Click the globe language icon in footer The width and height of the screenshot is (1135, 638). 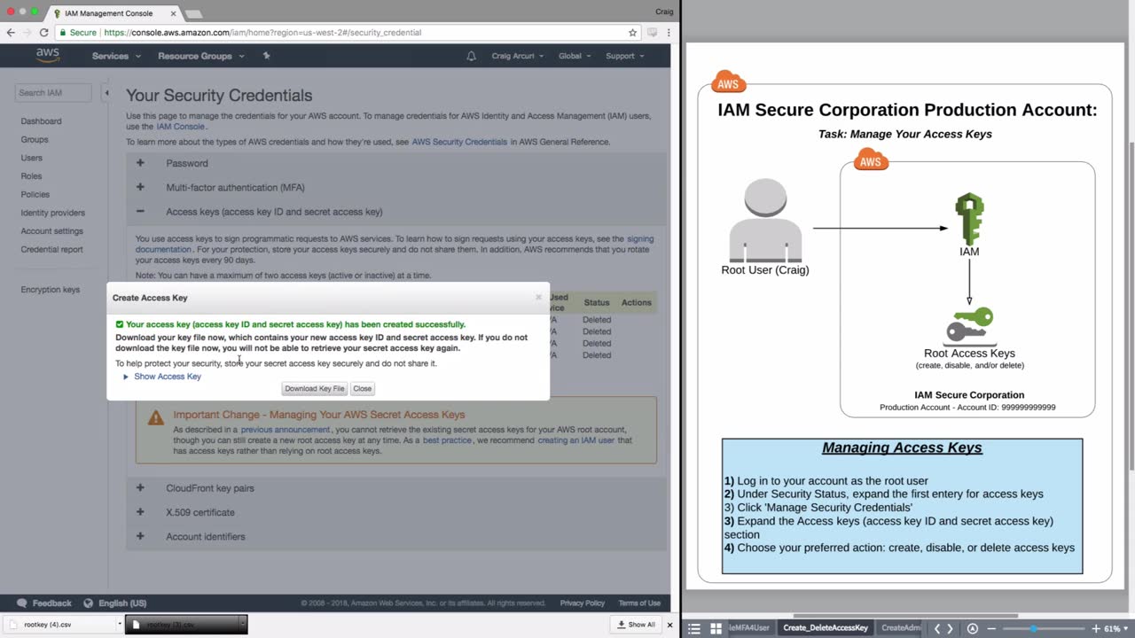point(88,603)
